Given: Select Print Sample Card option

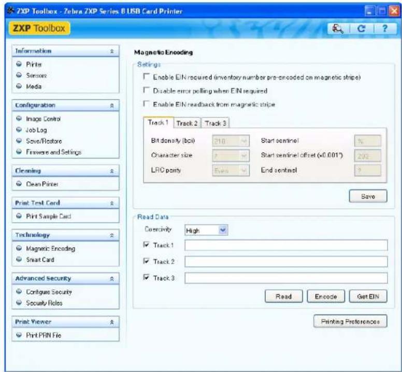Looking at the screenshot, I should tap(48, 216).
